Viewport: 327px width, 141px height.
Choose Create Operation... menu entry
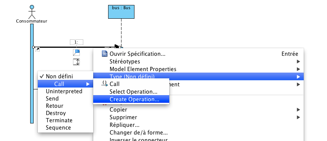131,99
